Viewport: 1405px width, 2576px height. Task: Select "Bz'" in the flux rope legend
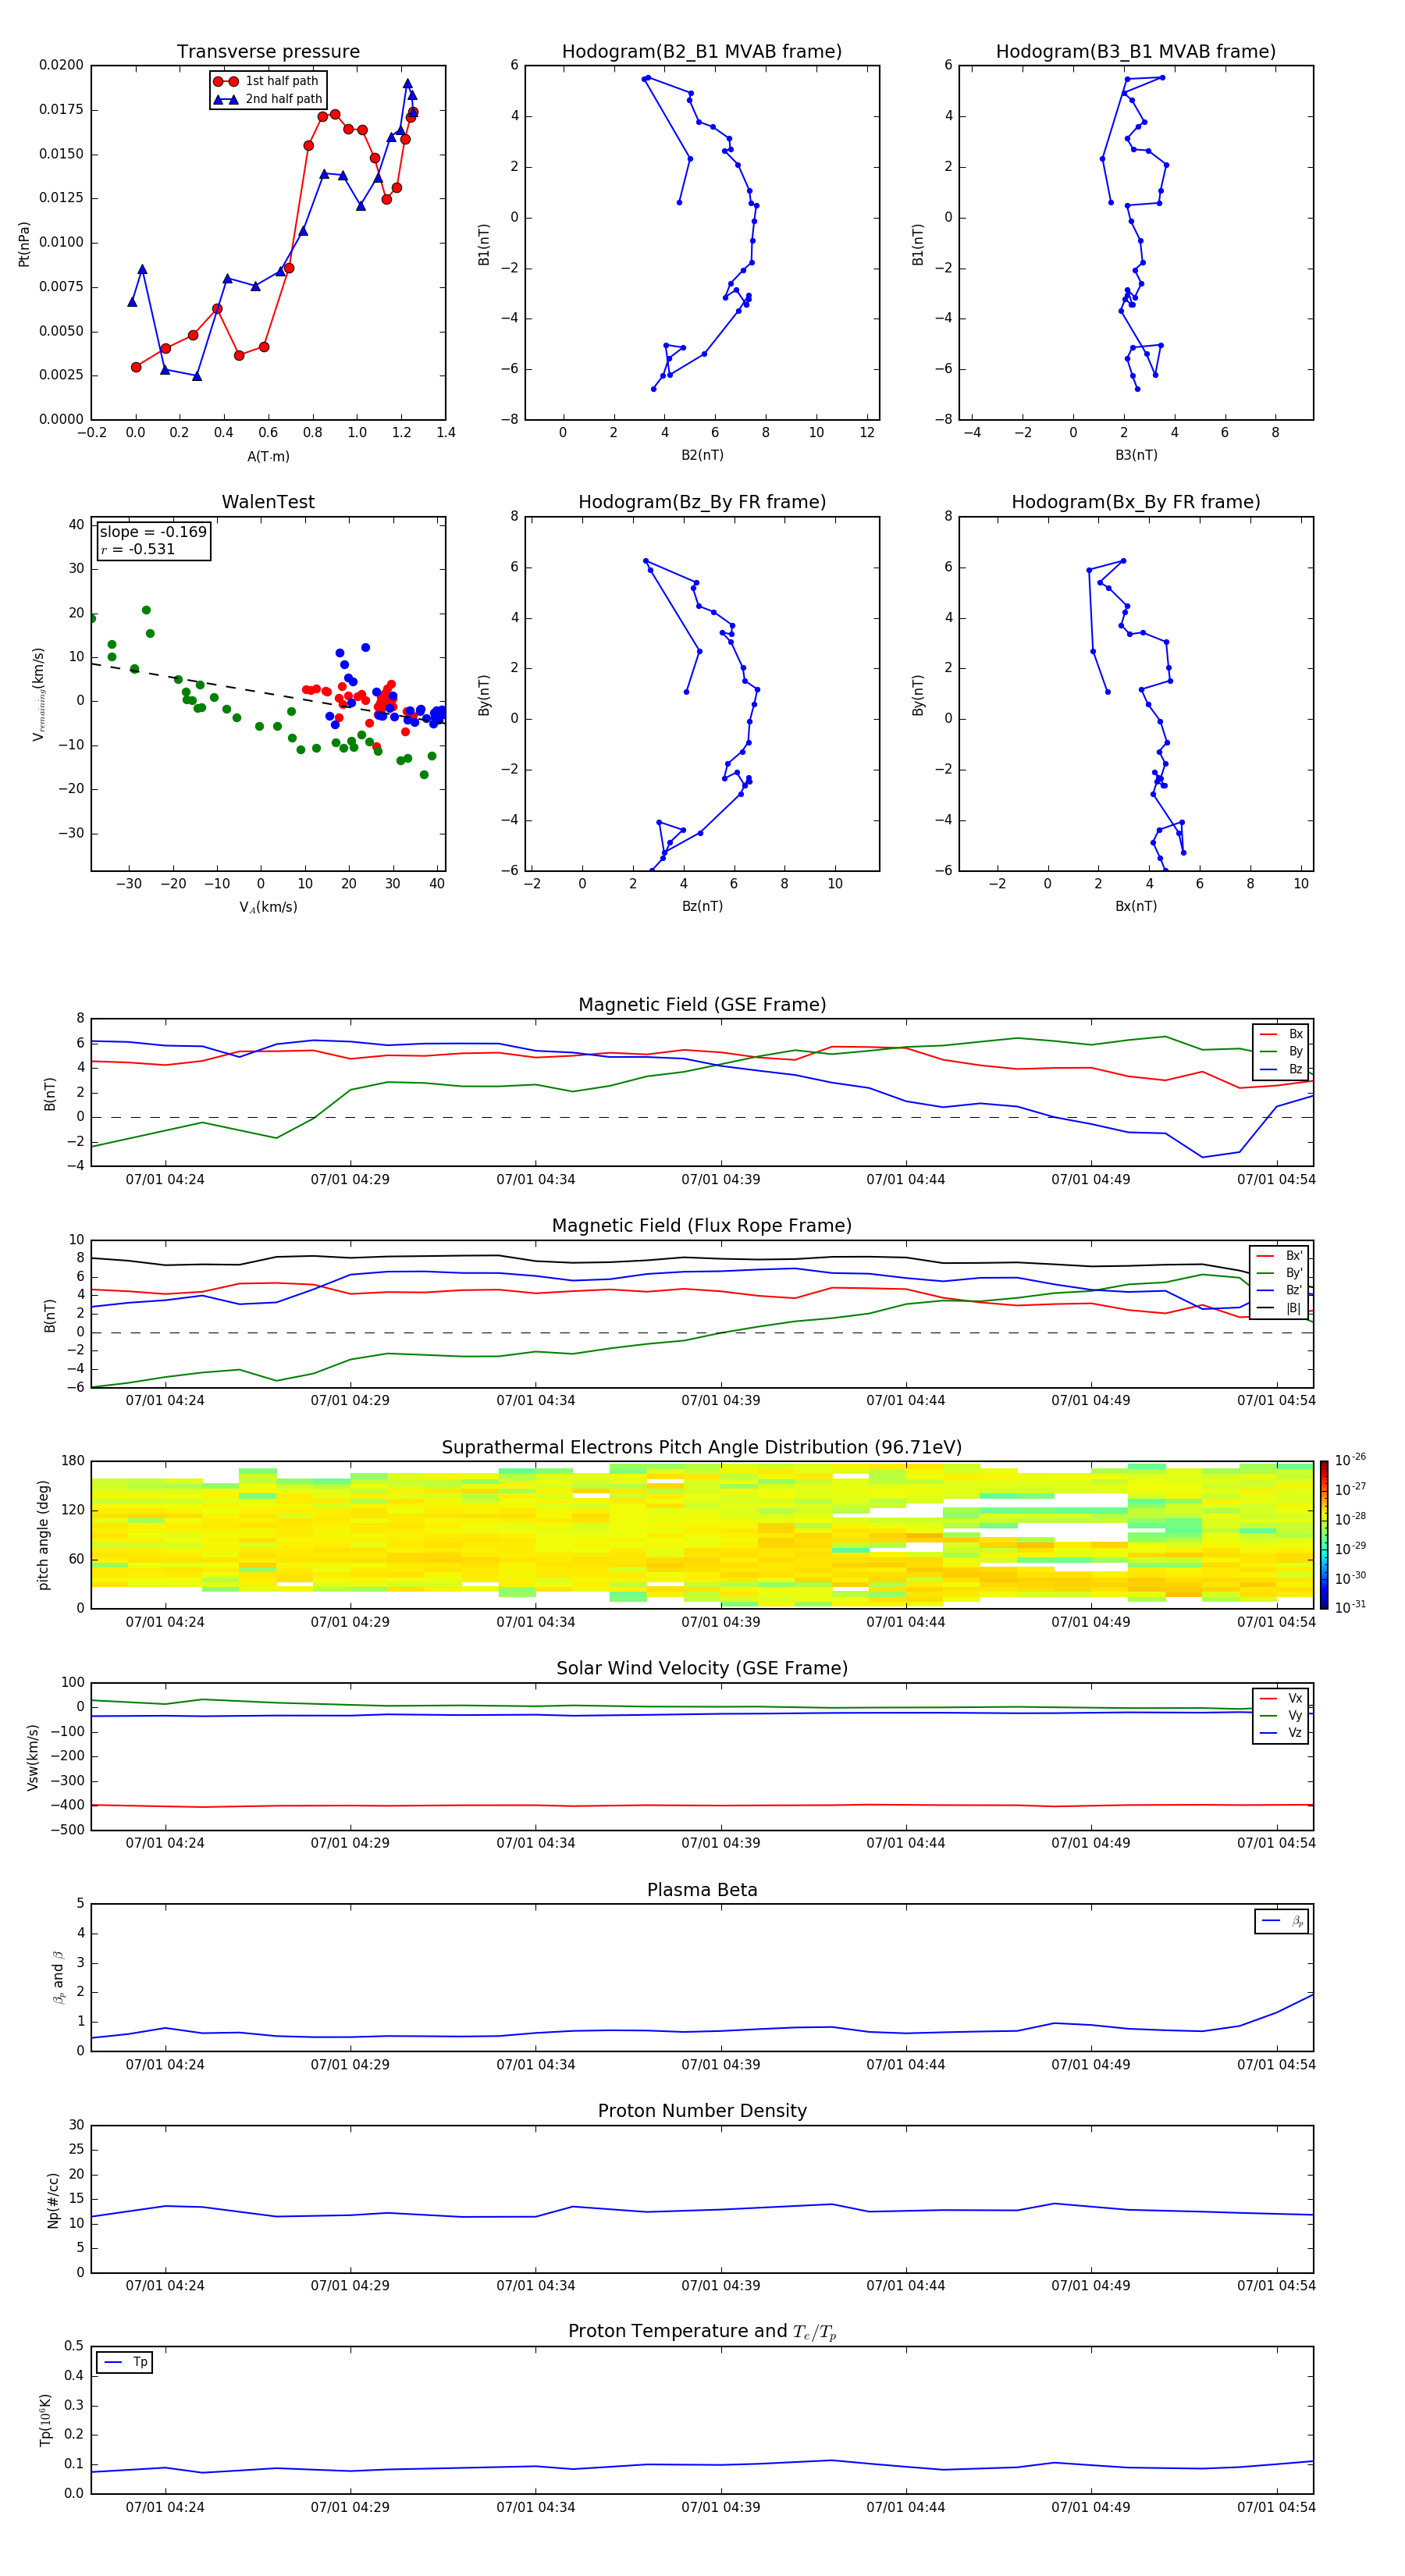tap(1280, 1290)
